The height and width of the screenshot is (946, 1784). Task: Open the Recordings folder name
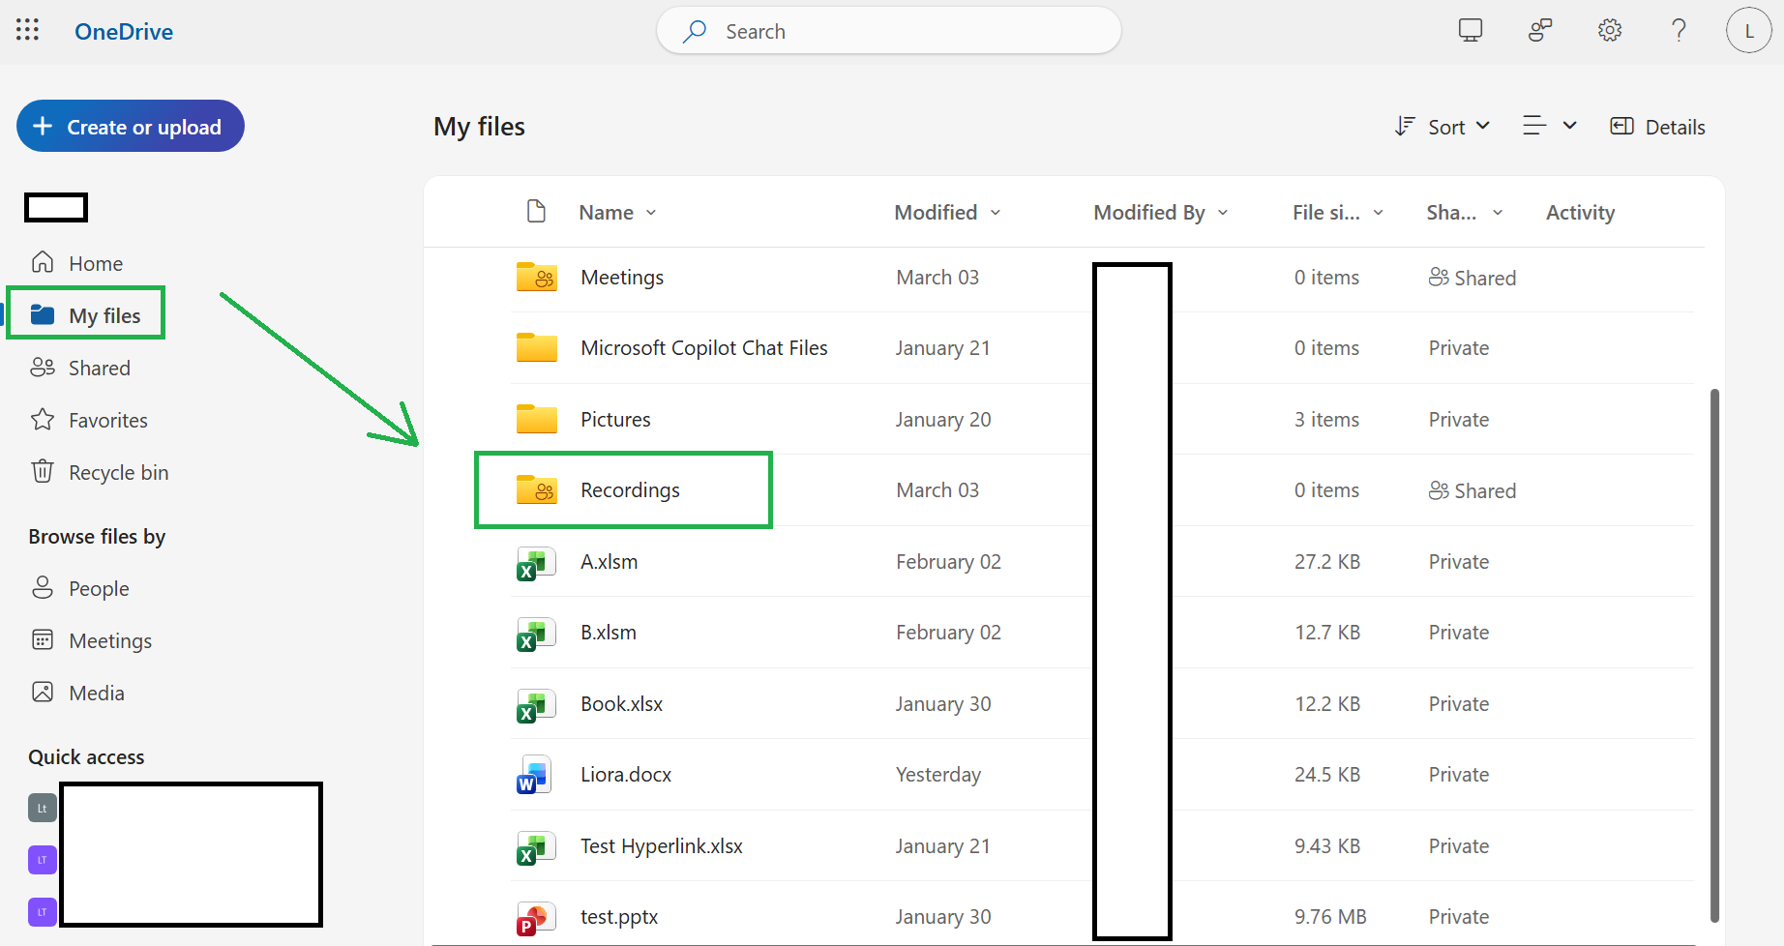click(x=630, y=490)
